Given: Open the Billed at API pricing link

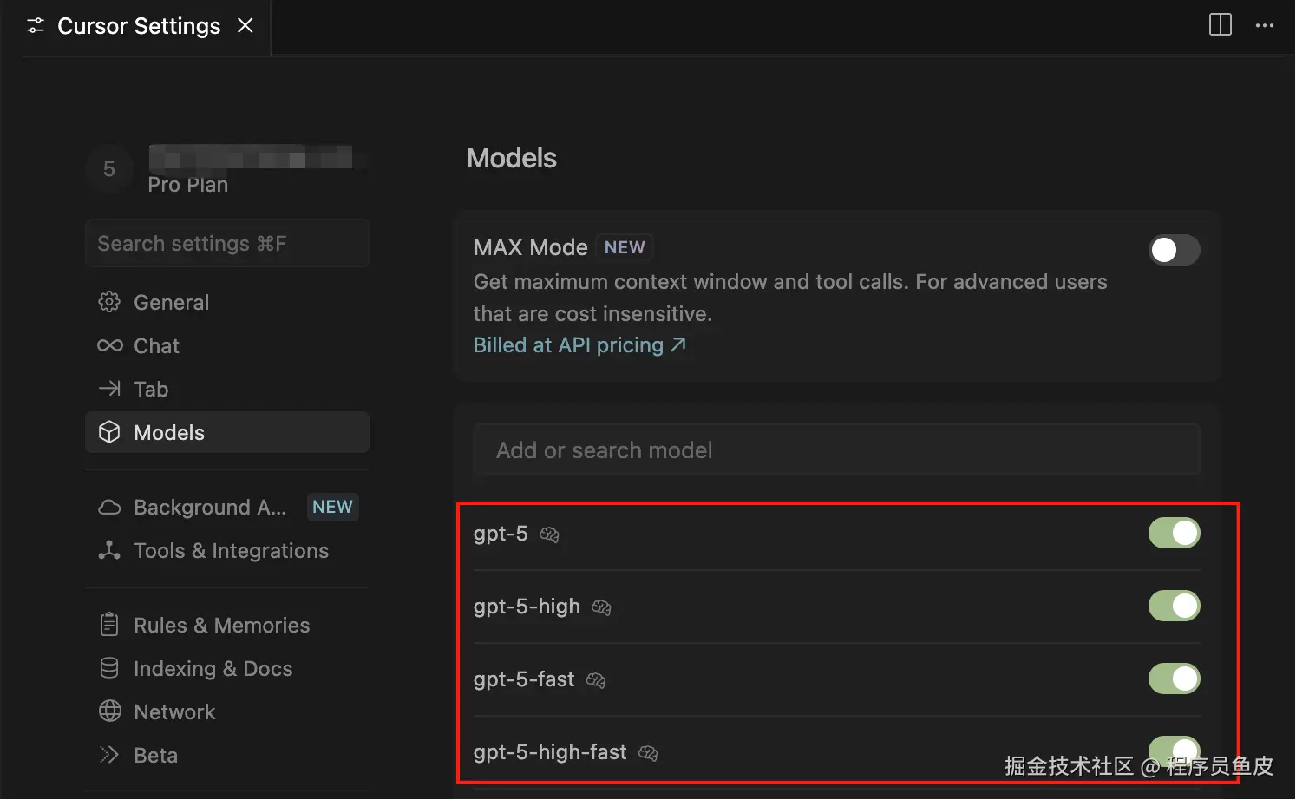Looking at the screenshot, I should point(579,345).
